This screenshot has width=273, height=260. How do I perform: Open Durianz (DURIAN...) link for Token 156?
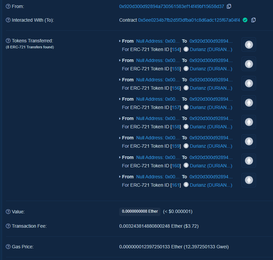click(x=211, y=88)
